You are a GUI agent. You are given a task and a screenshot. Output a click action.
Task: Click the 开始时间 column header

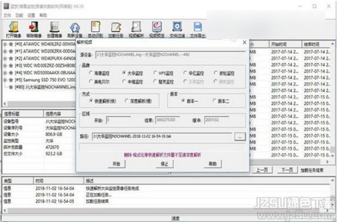(x=285, y=45)
